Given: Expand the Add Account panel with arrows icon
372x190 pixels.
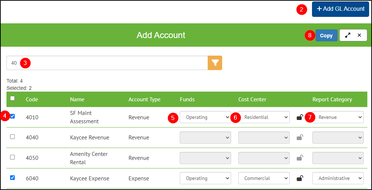Looking at the screenshot, I should 348,35.
